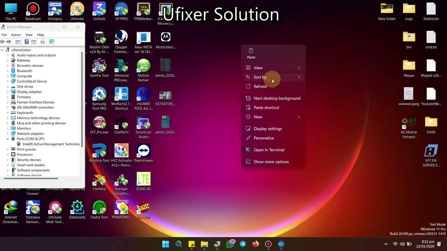Screen dimensions: 447x251
Task: Click the Help question-mark icon in Device Manager toolbar
Action: coord(27,42)
